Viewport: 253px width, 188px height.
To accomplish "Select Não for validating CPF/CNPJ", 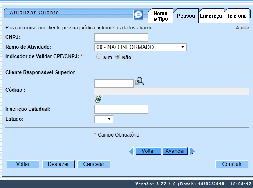I will pyautogui.click(x=118, y=57).
